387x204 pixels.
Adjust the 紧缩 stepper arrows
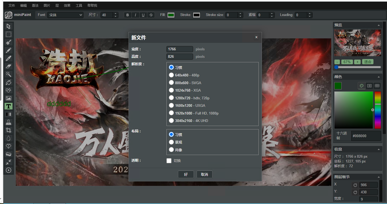coord(272,15)
